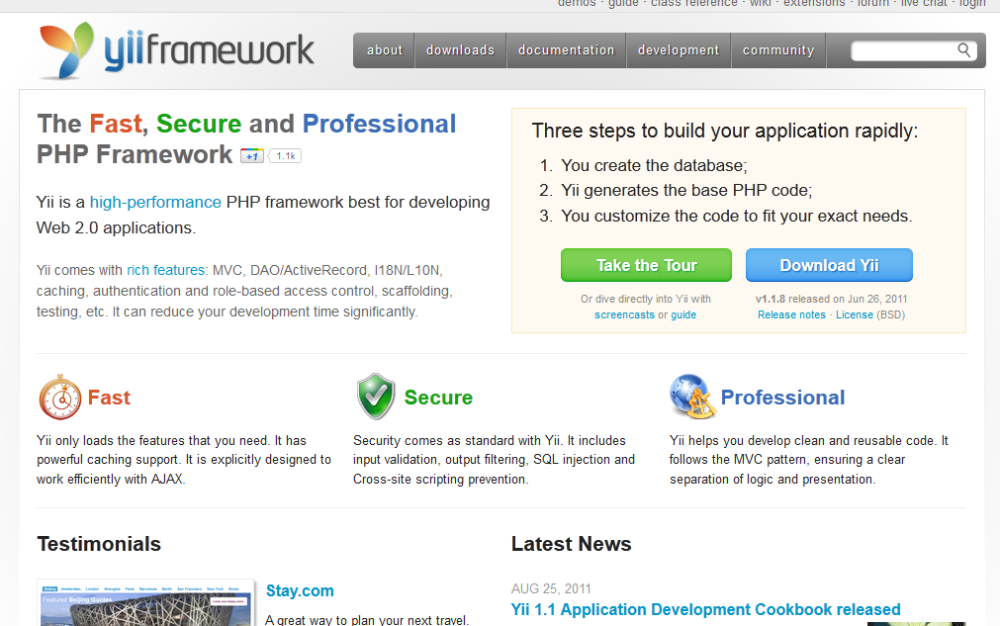1000x626 pixels.
Task: Click the forum top link
Action: (x=873, y=4)
